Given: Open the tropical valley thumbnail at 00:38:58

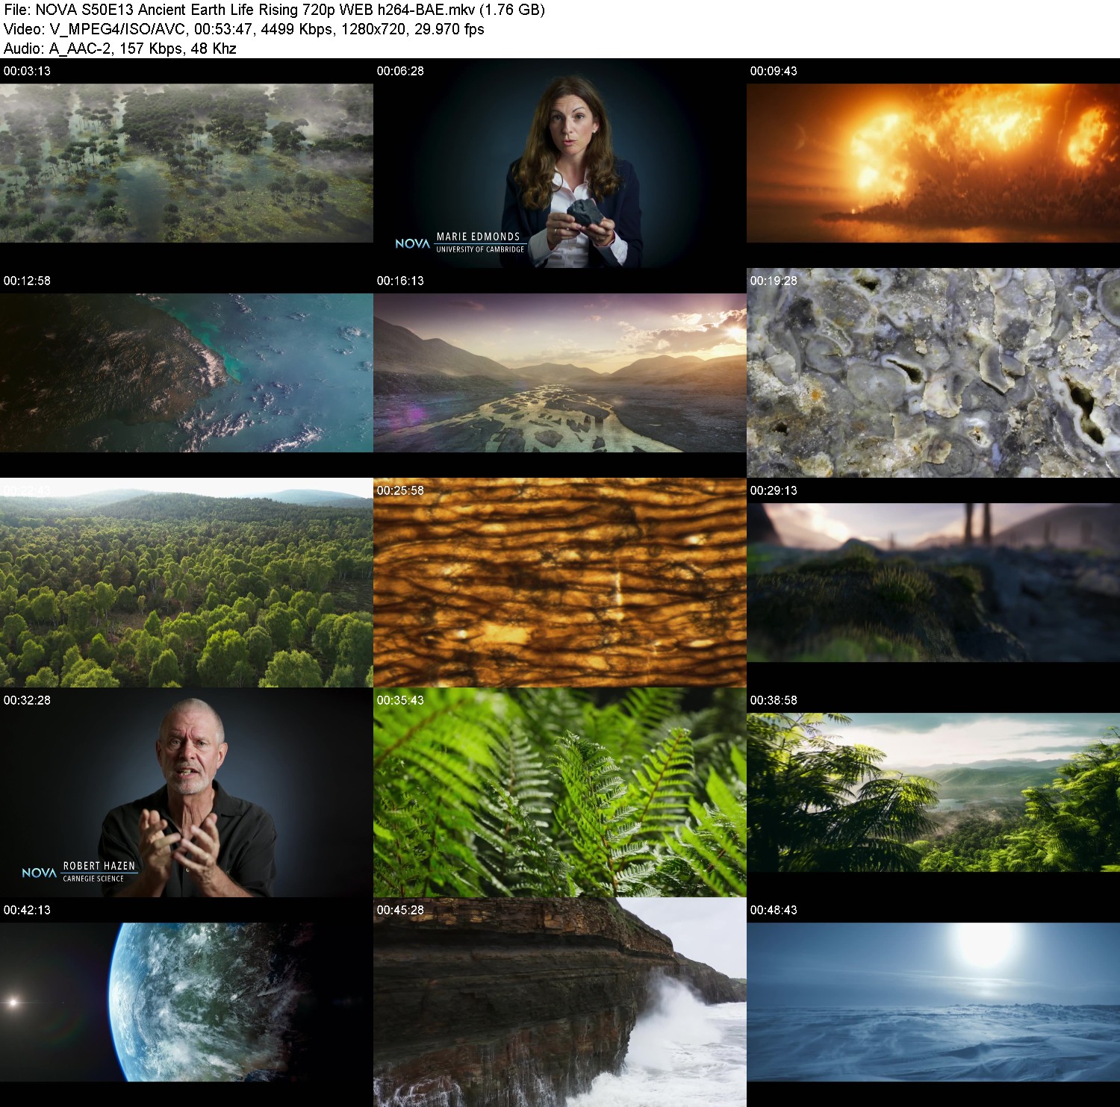Looking at the screenshot, I should click(x=933, y=793).
